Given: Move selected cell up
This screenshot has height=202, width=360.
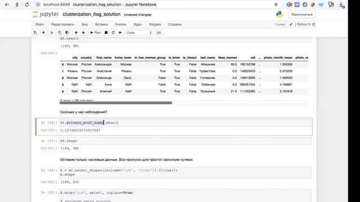Looking at the screenshot, I should pyautogui.click(x=76, y=33).
